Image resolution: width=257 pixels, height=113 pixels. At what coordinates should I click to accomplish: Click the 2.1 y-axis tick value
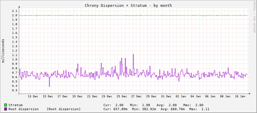[15, 11]
